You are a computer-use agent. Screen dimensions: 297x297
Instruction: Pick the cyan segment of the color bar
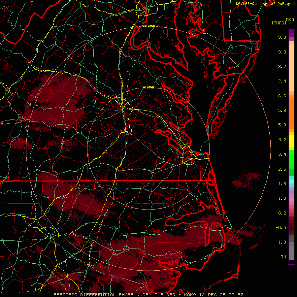tap(291, 181)
